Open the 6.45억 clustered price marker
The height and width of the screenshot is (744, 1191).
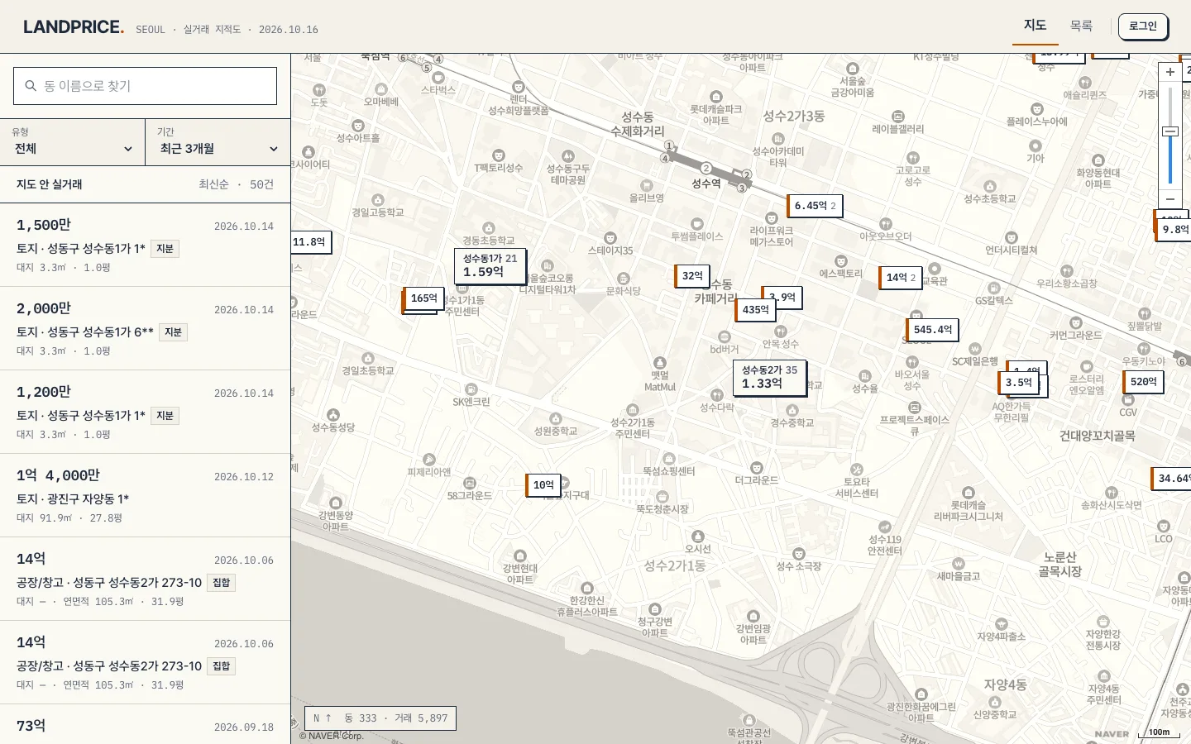pyautogui.click(x=815, y=206)
